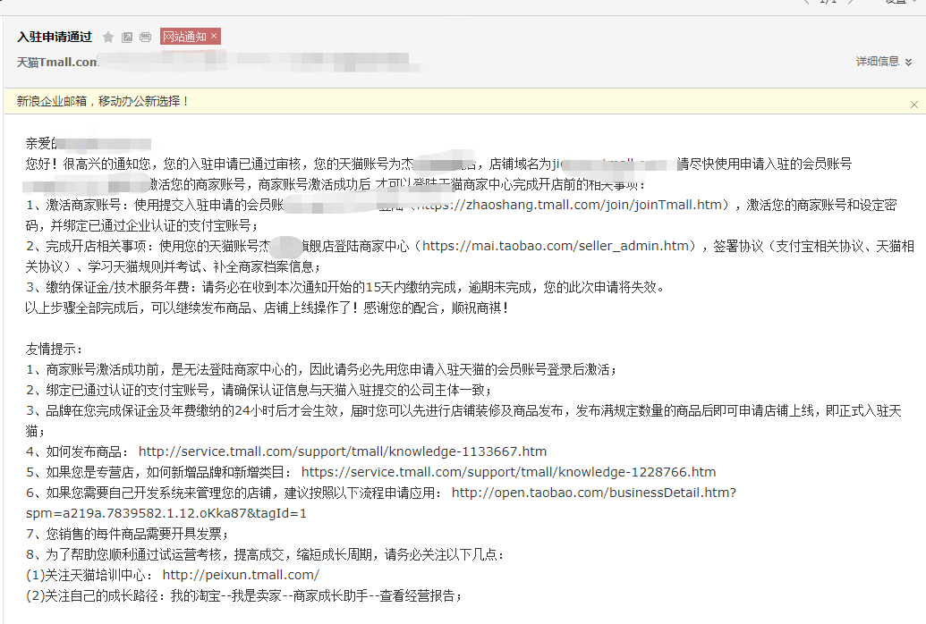This screenshot has width=926, height=624.
Task: Star the 入驻申请通过 email
Action: (108, 38)
